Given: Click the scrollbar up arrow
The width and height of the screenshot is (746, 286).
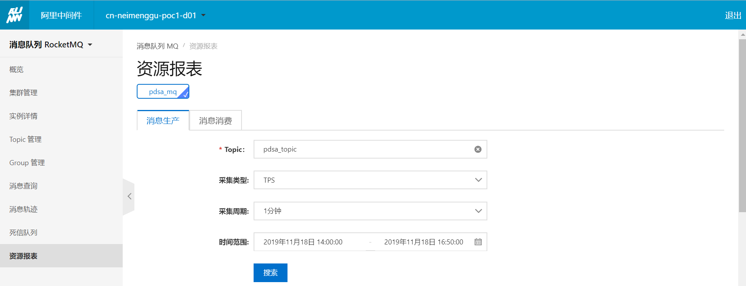Looking at the screenshot, I should point(742,34).
